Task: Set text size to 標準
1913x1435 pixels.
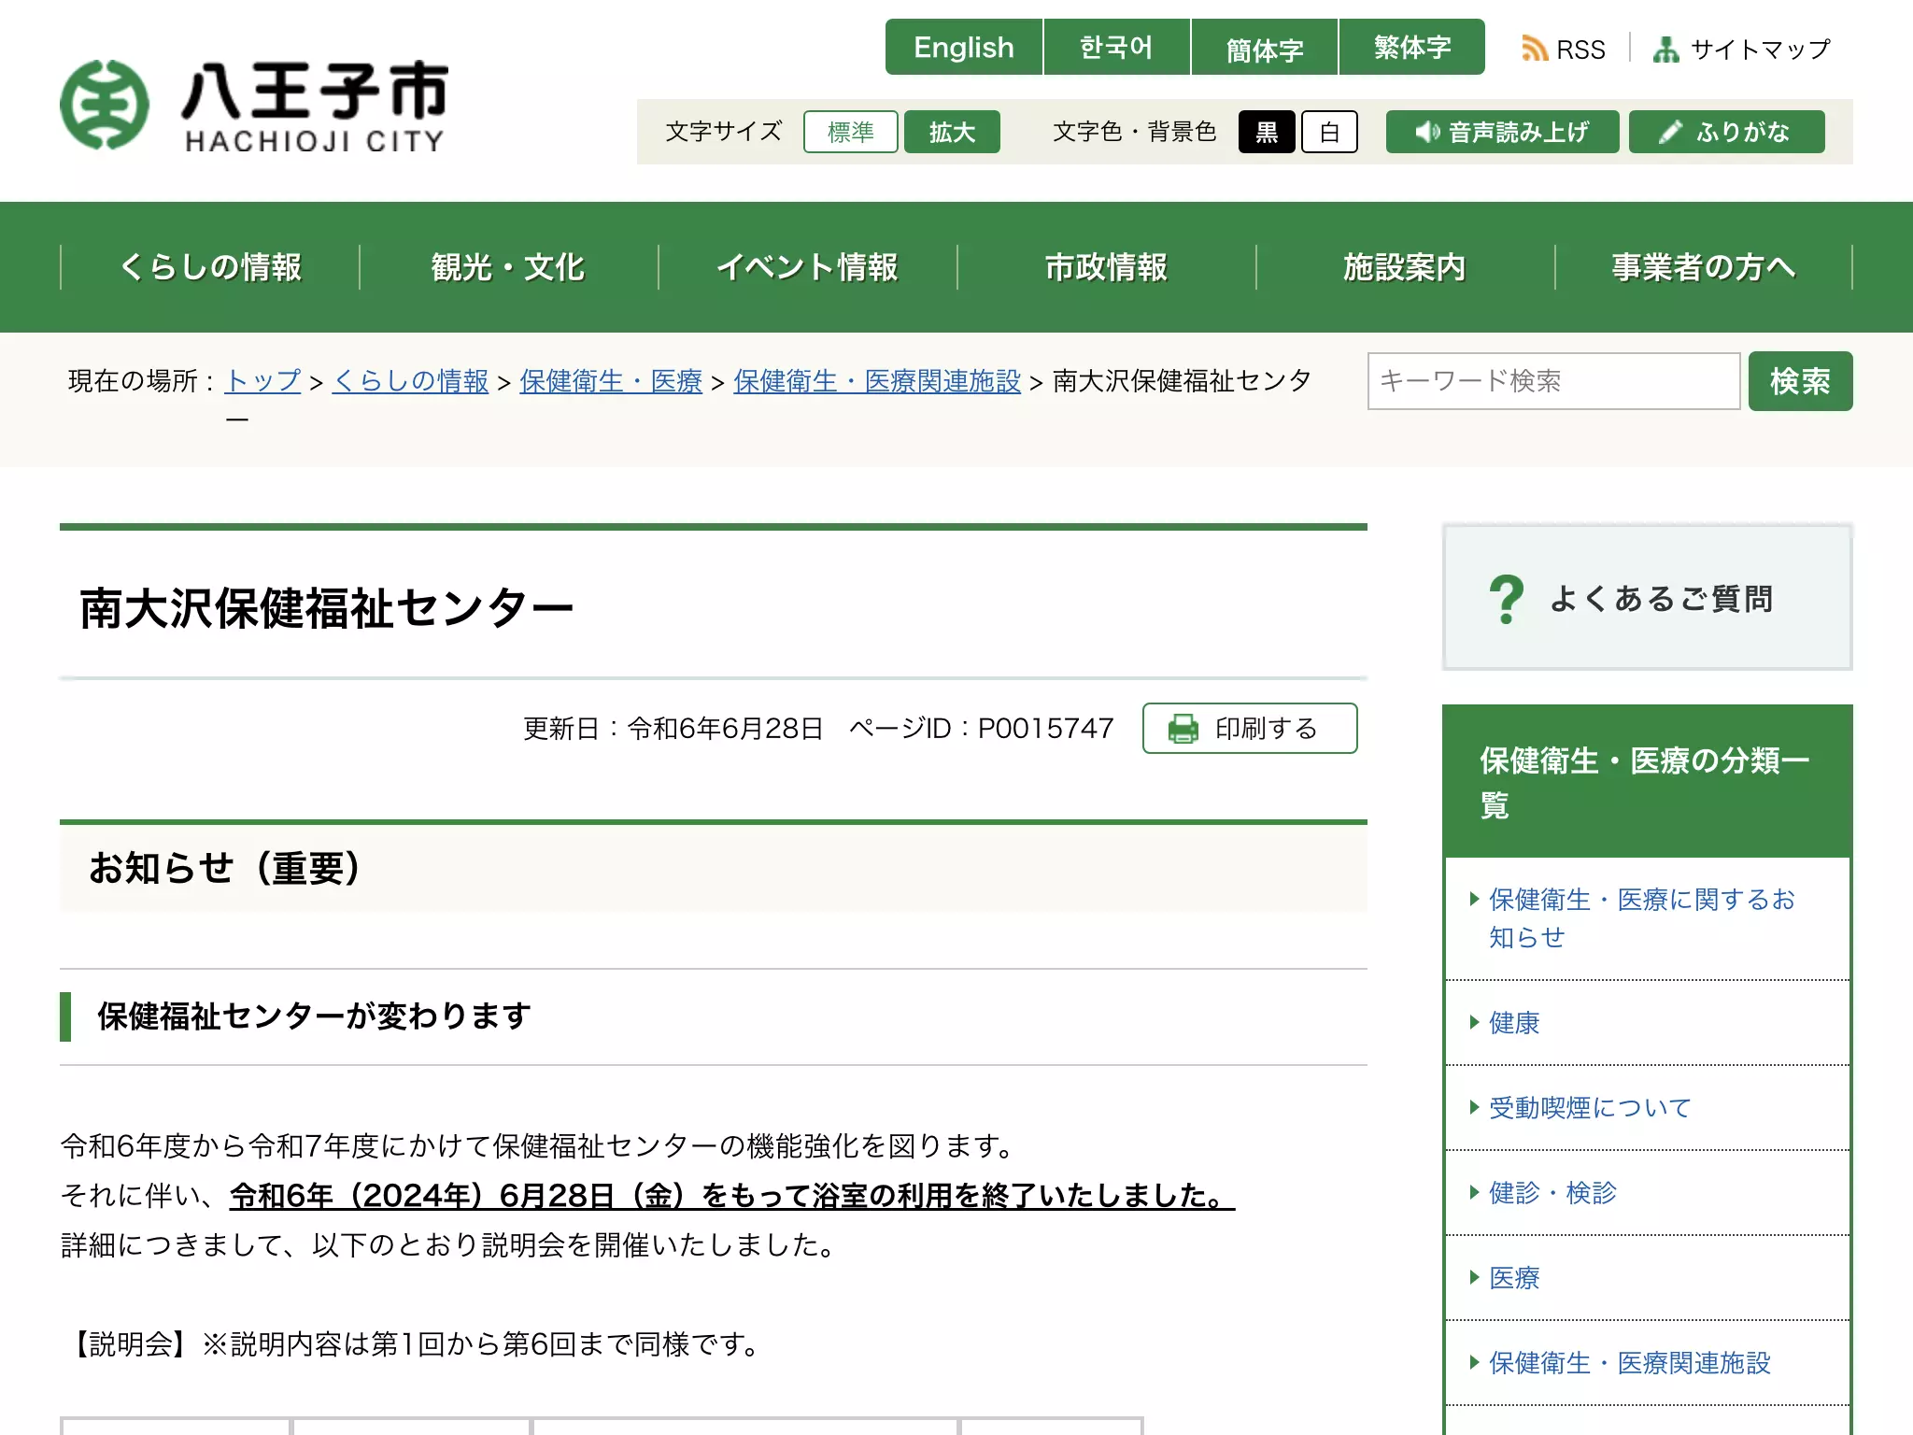Action: click(x=850, y=132)
